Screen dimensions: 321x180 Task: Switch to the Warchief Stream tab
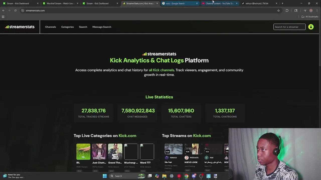60,3
